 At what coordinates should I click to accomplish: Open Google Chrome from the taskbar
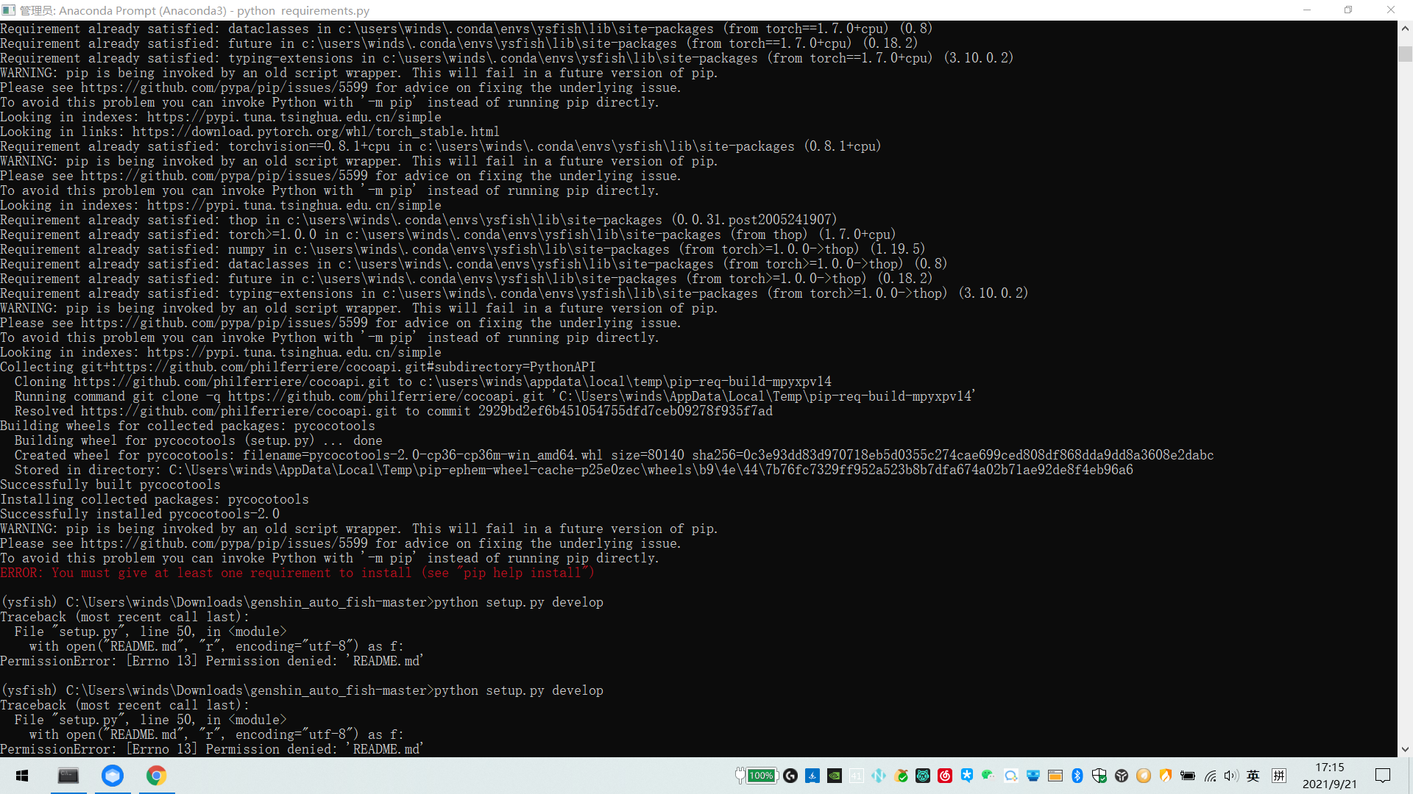(156, 776)
